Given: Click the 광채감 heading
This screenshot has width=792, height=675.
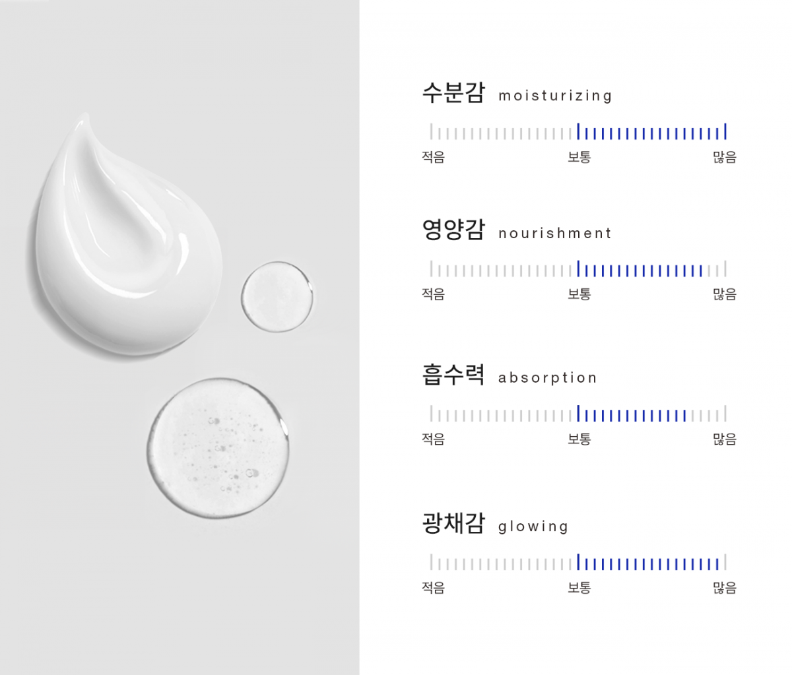Looking at the screenshot, I should click(453, 524).
